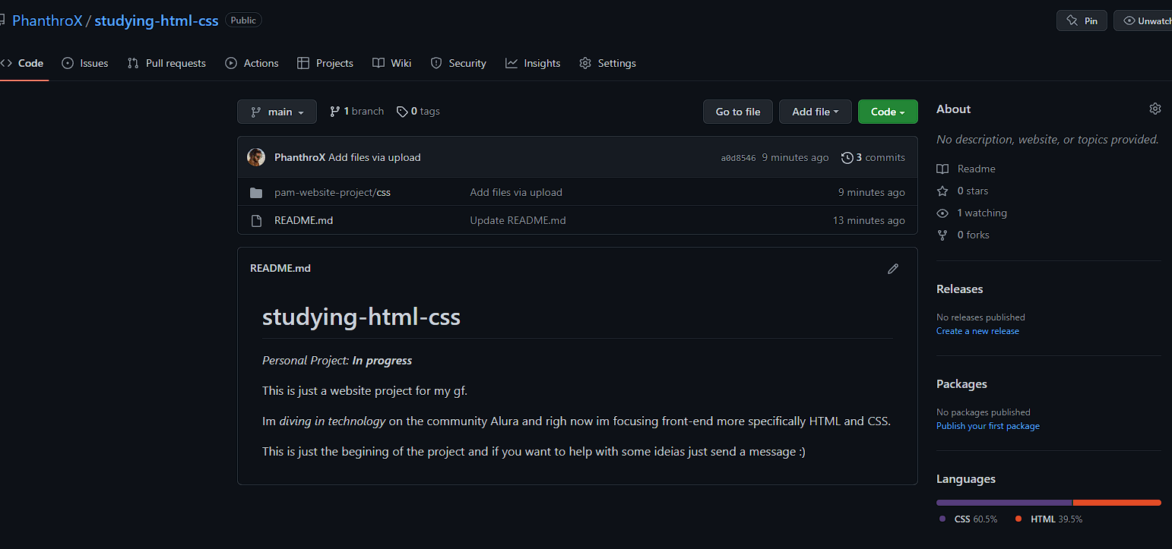Click the commits history clock icon
1172x549 pixels.
[847, 158]
